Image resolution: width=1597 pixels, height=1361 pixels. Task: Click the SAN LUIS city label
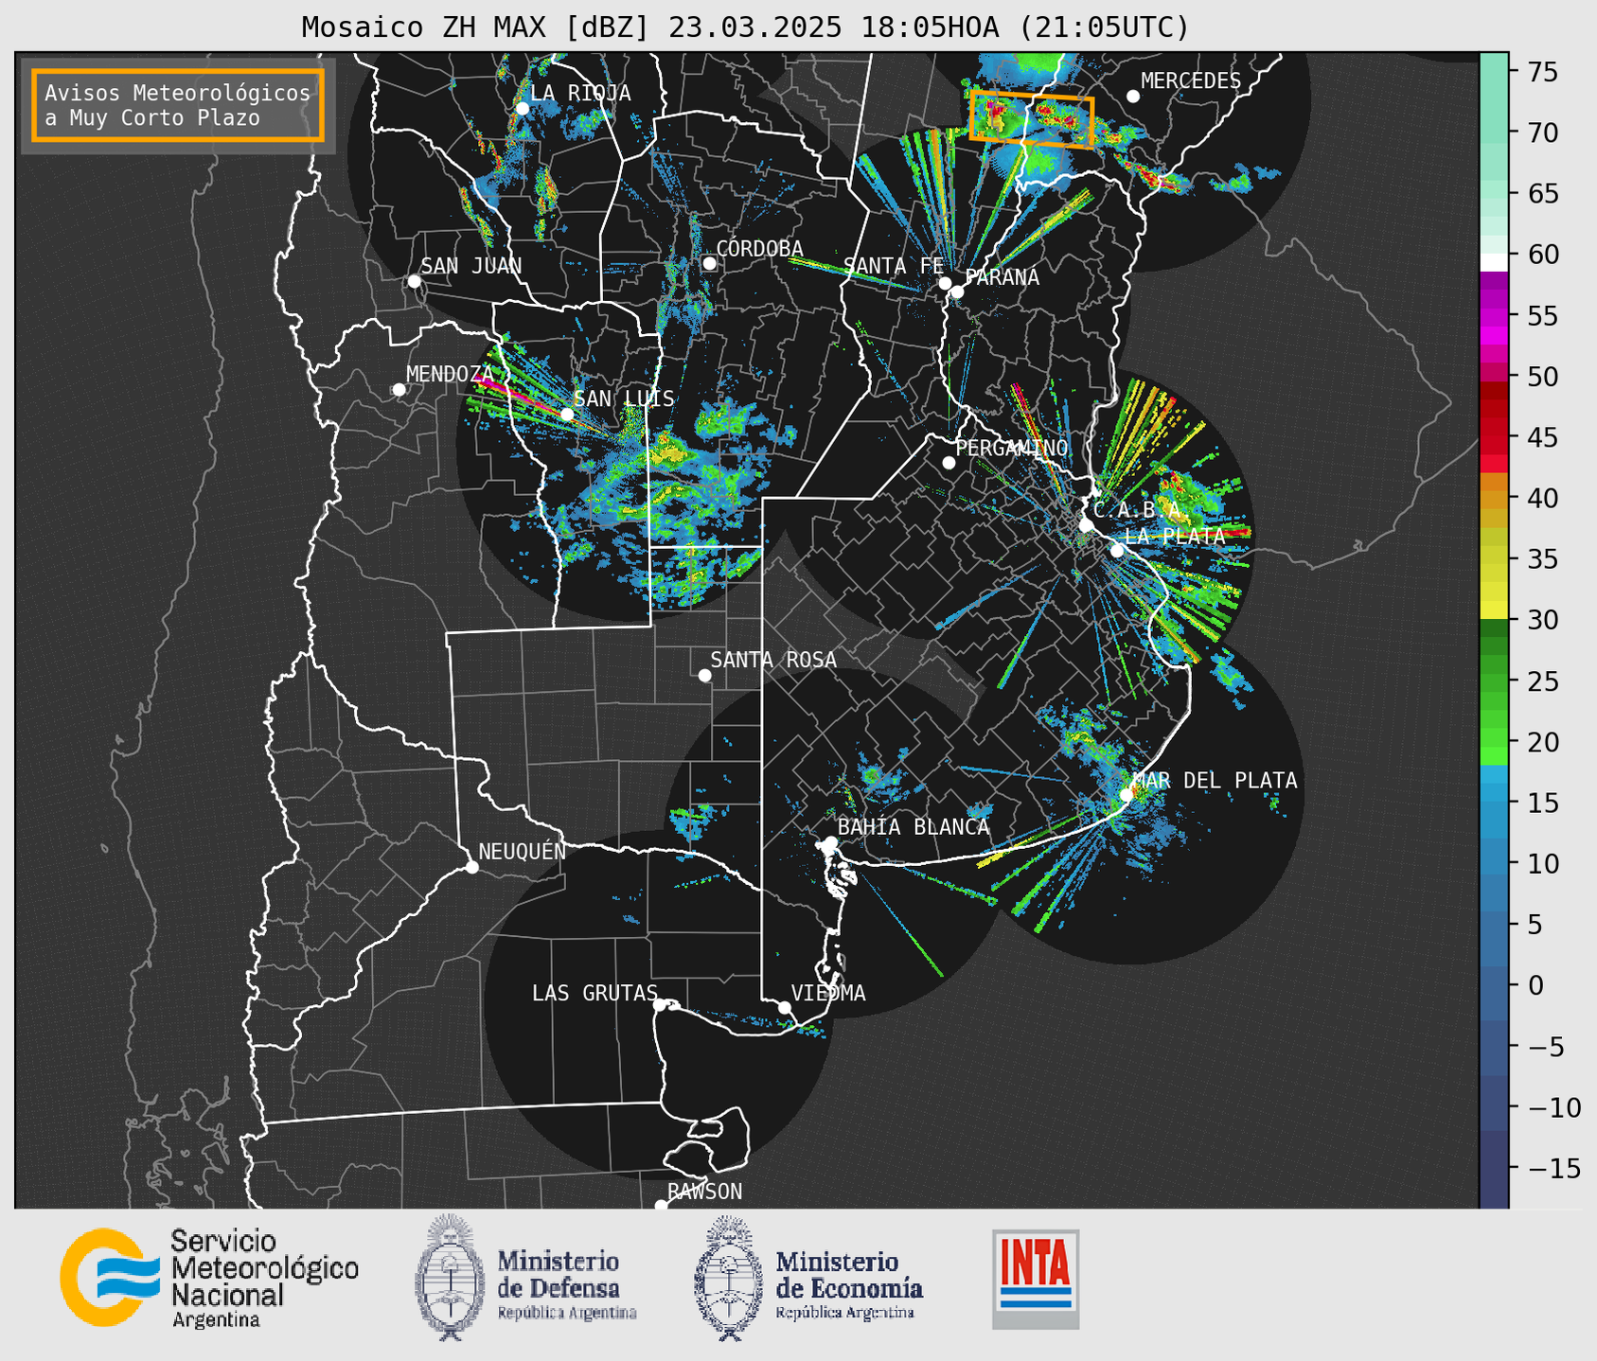click(625, 398)
